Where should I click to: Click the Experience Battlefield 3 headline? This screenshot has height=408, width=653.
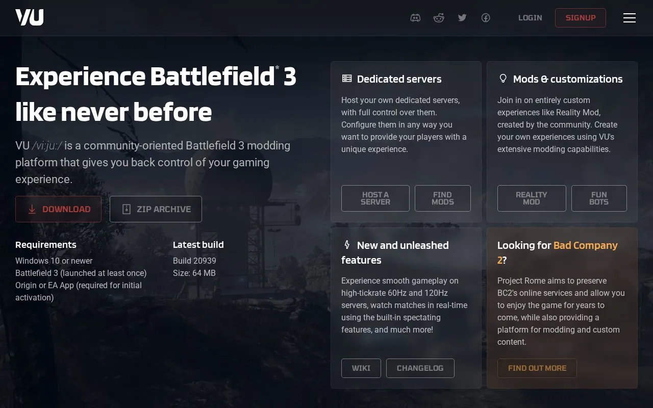pos(156,94)
